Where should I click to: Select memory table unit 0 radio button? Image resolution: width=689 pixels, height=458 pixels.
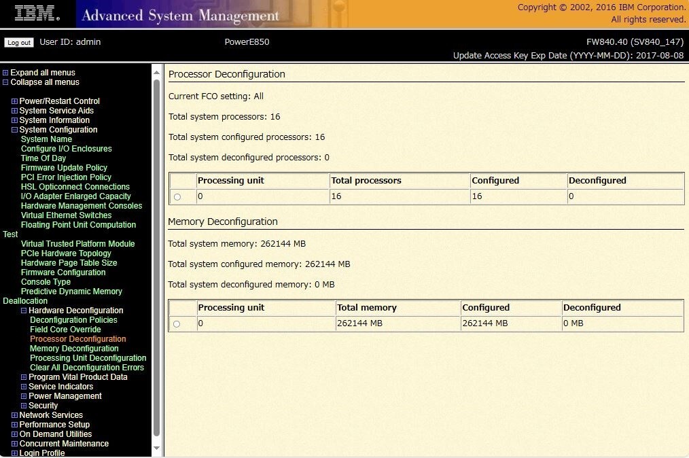(x=177, y=324)
